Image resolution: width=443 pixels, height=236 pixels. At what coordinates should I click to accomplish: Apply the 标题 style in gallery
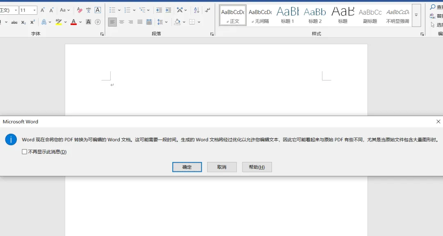pos(343,15)
